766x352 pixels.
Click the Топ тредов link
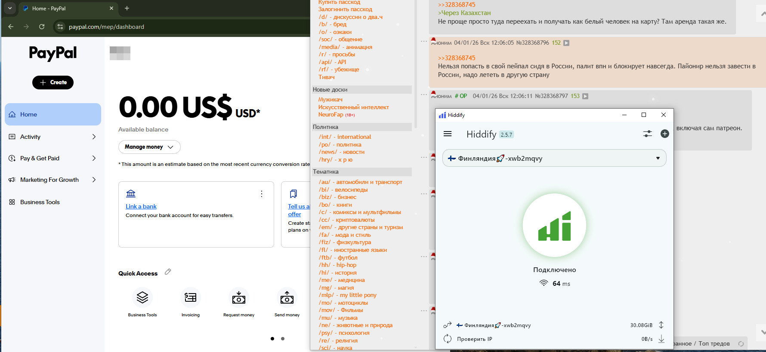click(714, 344)
